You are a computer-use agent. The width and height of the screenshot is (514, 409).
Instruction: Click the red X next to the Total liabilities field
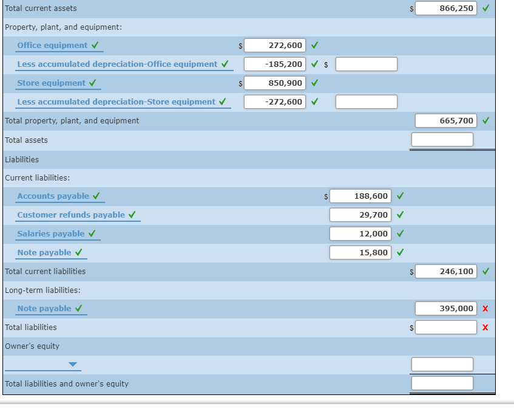(485, 327)
